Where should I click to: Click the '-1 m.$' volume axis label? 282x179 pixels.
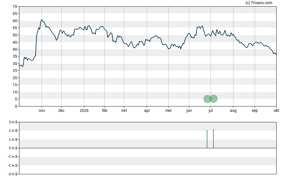tap(12, 157)
